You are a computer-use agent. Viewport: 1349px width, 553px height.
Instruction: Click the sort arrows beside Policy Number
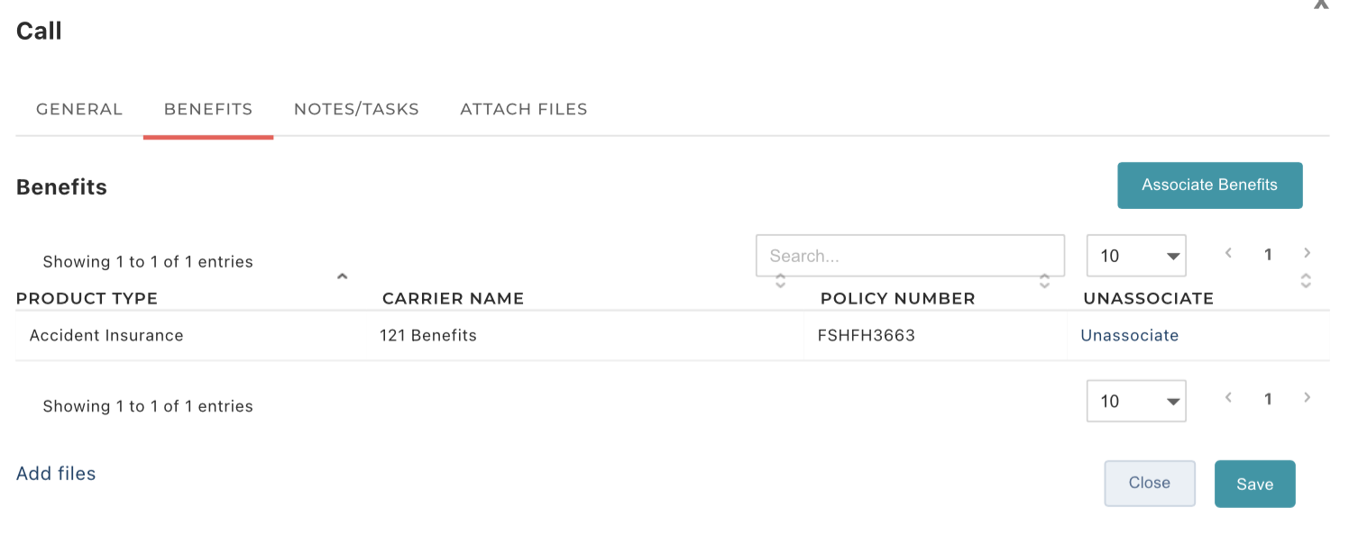click(x=1044, y=281)
